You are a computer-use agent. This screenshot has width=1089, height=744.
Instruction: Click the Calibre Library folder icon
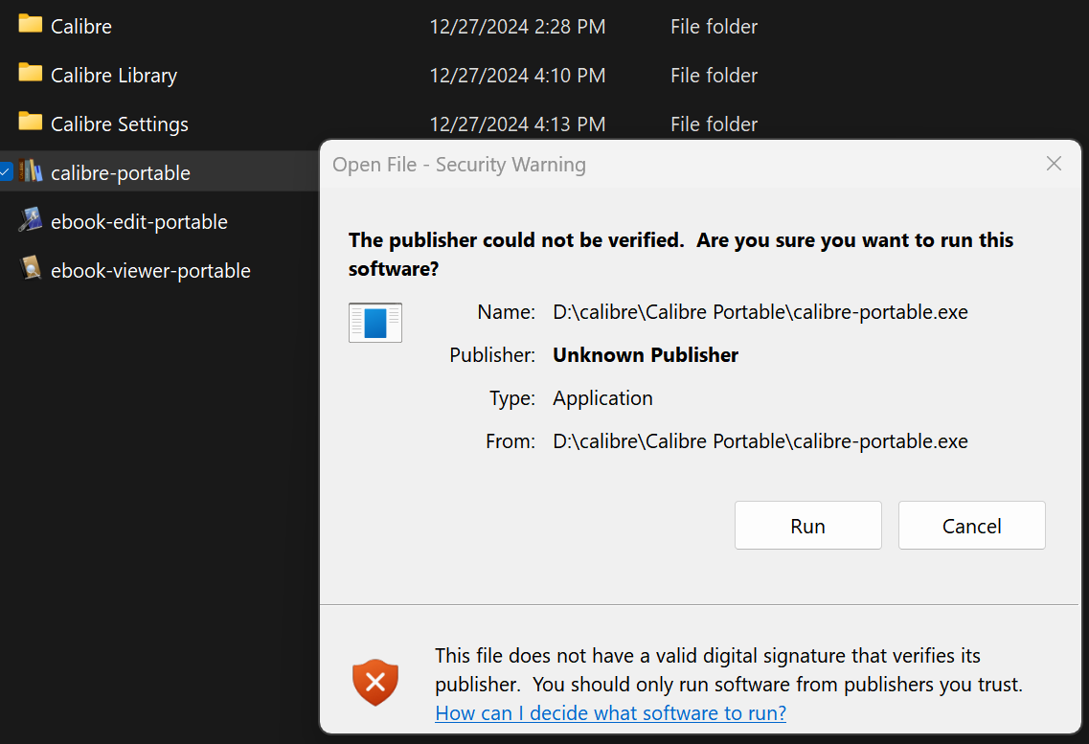(30, 73)
